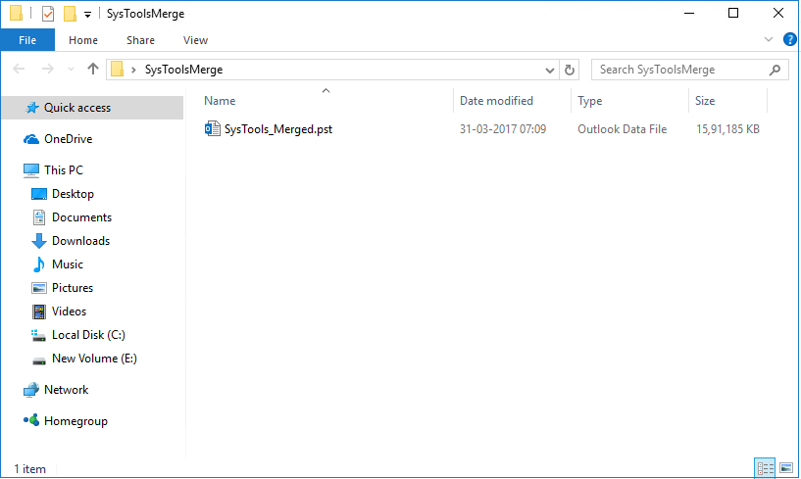Click the Properties quick access toolbar icon
The height and width of the screenshot is (479, 801).
48,14
